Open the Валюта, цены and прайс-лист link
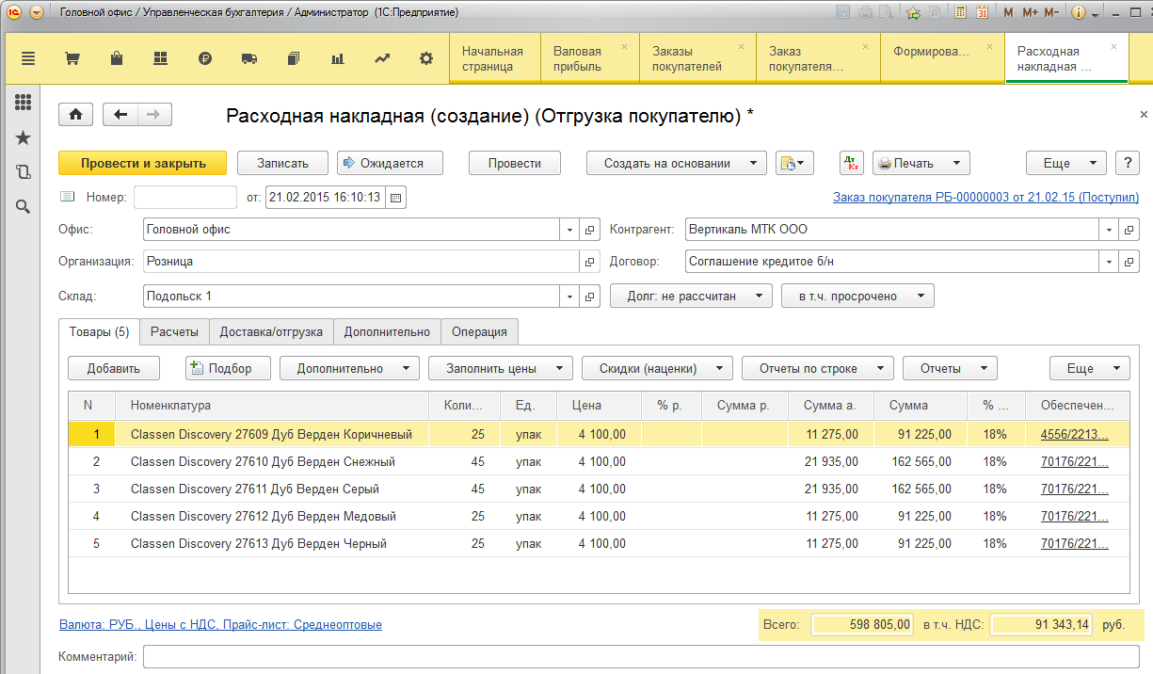The width and height of the screenshot is (1153, 674). [x=220, y=624]
